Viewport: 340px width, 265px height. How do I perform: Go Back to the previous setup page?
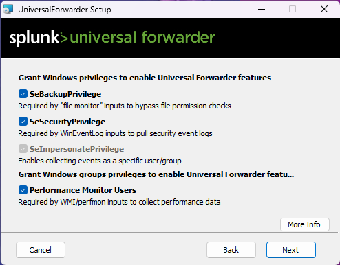pyautogui.click(x=231, y=250)
